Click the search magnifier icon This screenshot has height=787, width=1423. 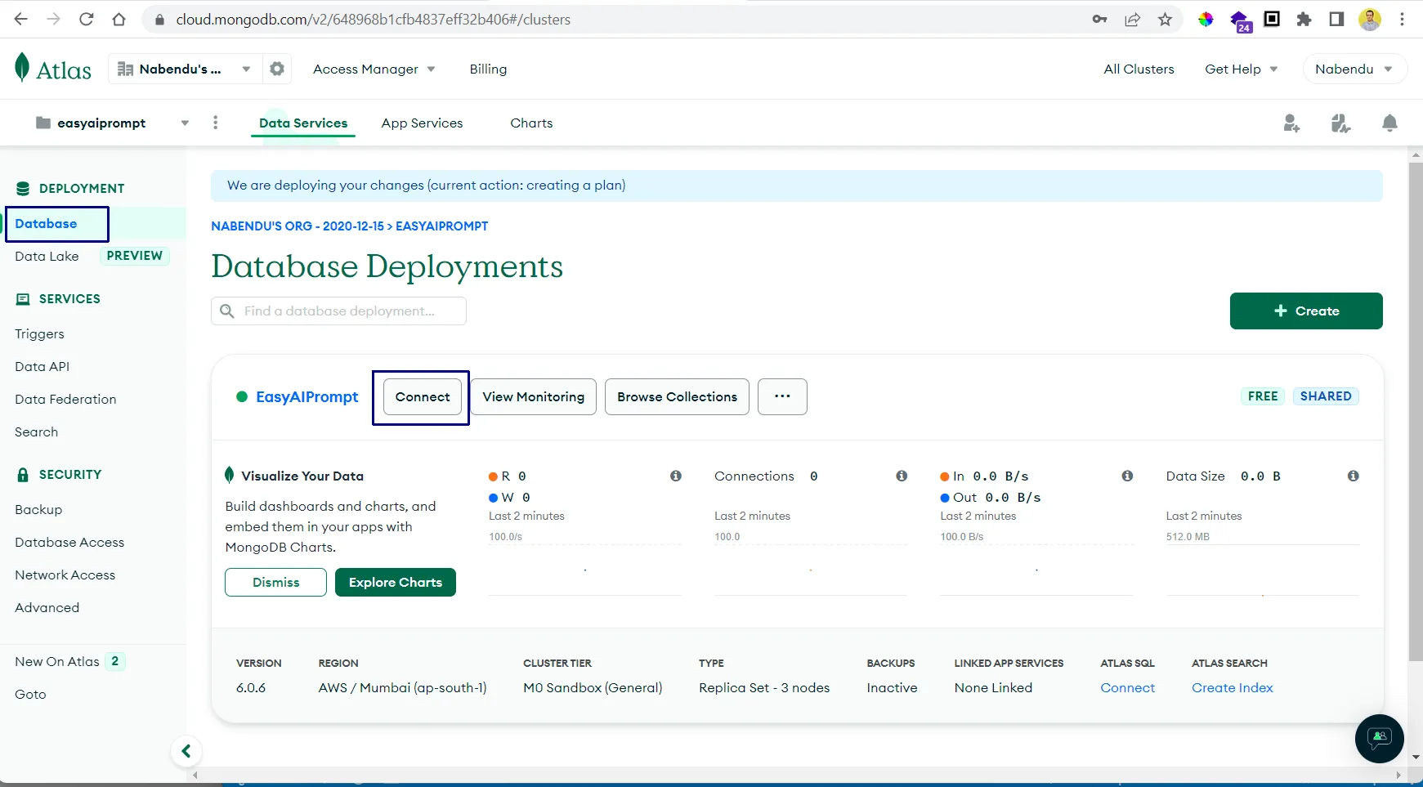tap(227, 311)
